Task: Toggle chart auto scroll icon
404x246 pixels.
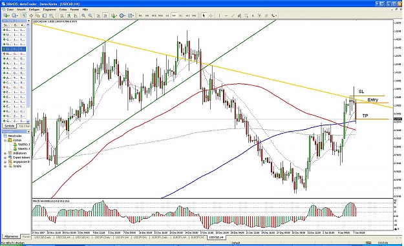Action: 98,15
